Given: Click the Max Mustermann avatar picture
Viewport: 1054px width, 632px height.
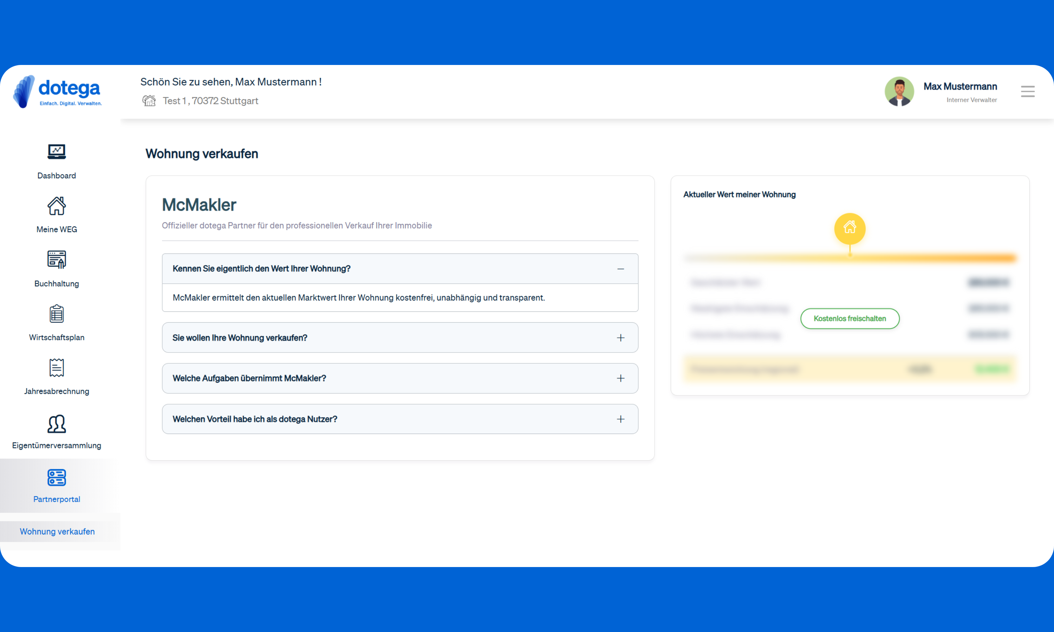Looking at the screenshot, I should point(899,91).
